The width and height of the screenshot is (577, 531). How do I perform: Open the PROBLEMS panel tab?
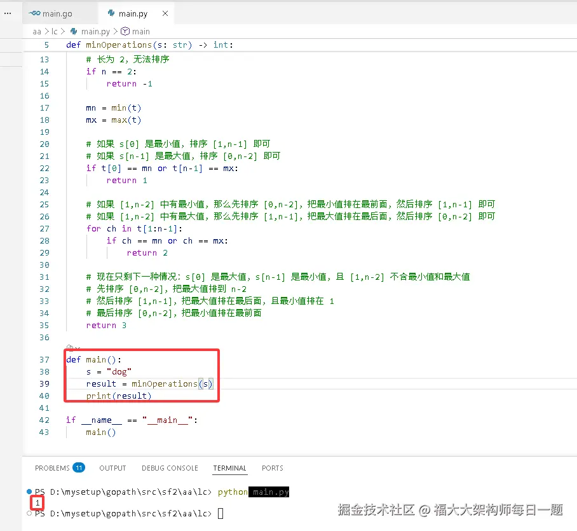coord(52,468)
